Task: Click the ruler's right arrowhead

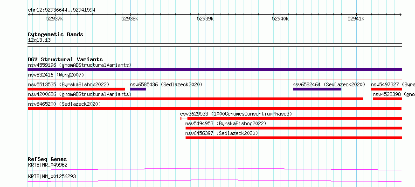Action: pos(401,15)
